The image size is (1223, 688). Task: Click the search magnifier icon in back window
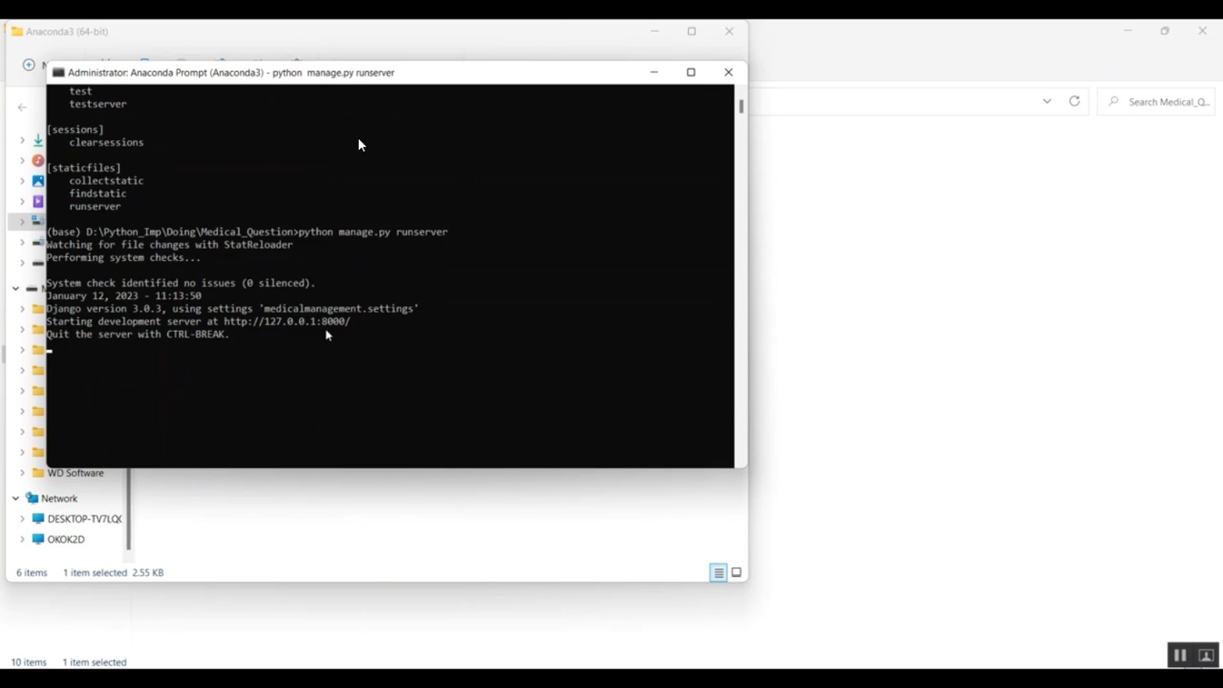[1113, 101]
